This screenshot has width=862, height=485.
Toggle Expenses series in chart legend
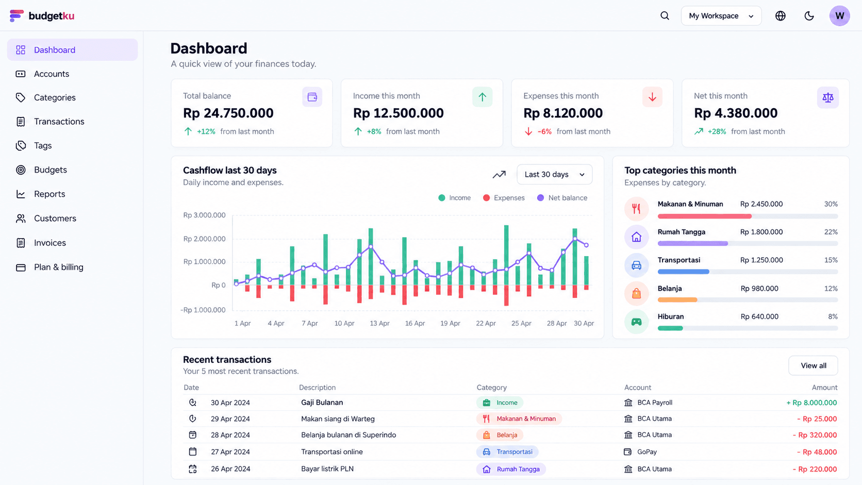tap(504, 198)
